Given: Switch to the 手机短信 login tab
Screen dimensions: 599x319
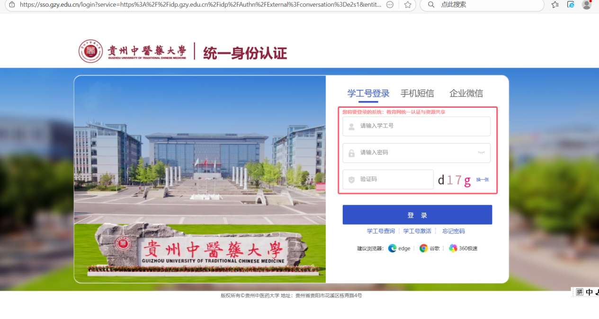Looking at the screenshot, I should (x=417, y=94).
